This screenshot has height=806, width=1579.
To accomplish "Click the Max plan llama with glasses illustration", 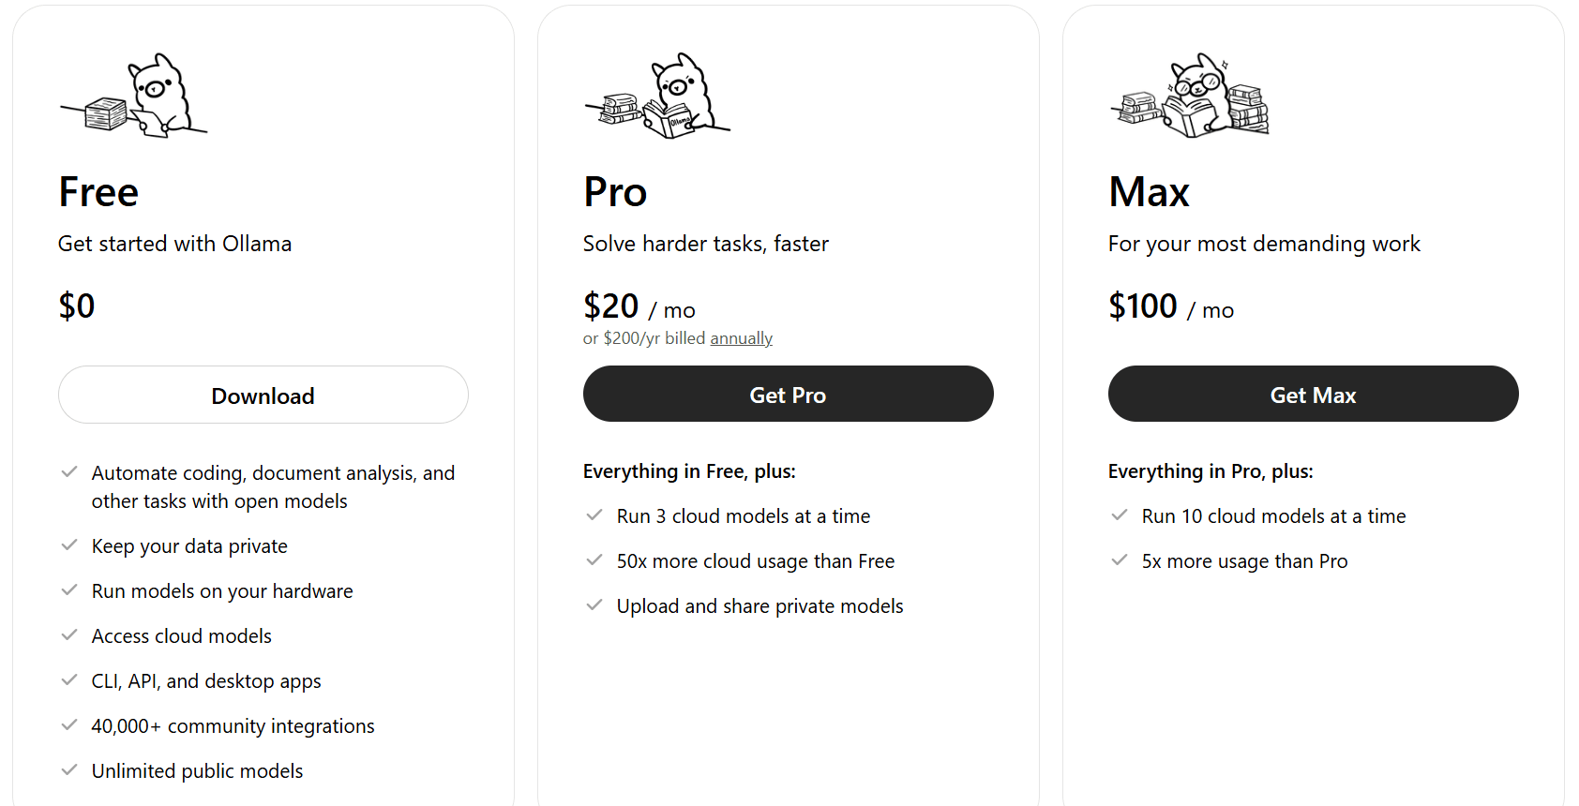I will click(x=1190, y=96).
